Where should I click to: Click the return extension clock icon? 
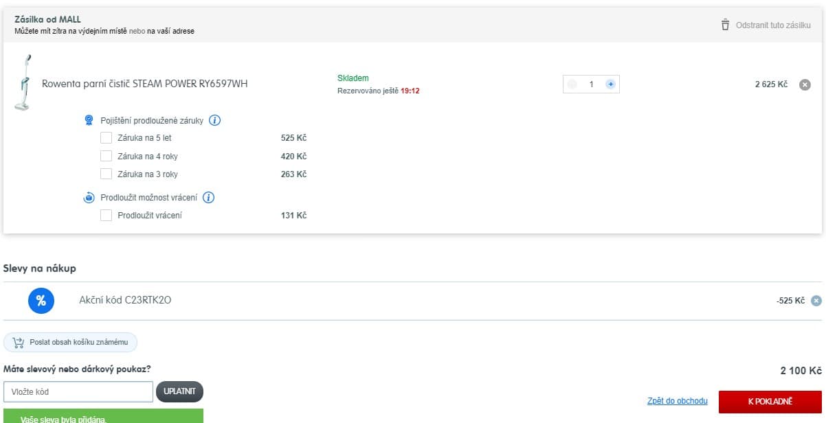89,198
